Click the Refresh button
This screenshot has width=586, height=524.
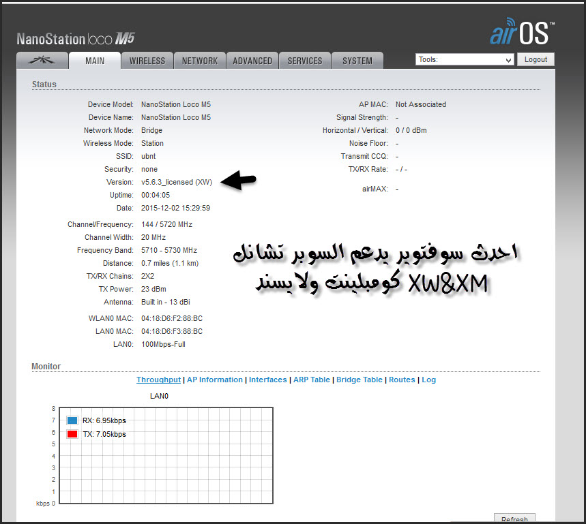[514, 519]
